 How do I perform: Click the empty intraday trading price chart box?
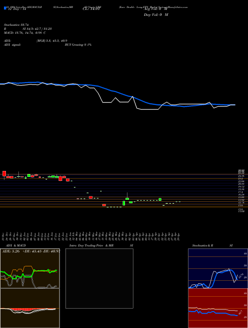pyautogui.click(x=99, y=278)
